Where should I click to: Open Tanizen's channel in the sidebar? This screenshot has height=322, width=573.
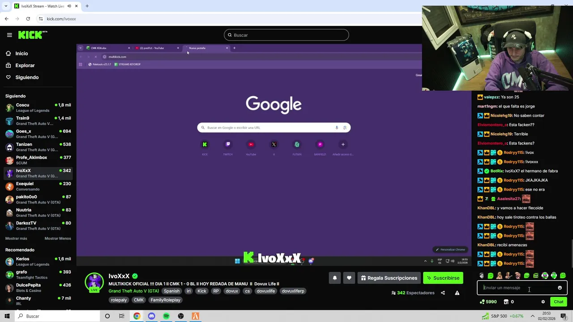point(38,147)
